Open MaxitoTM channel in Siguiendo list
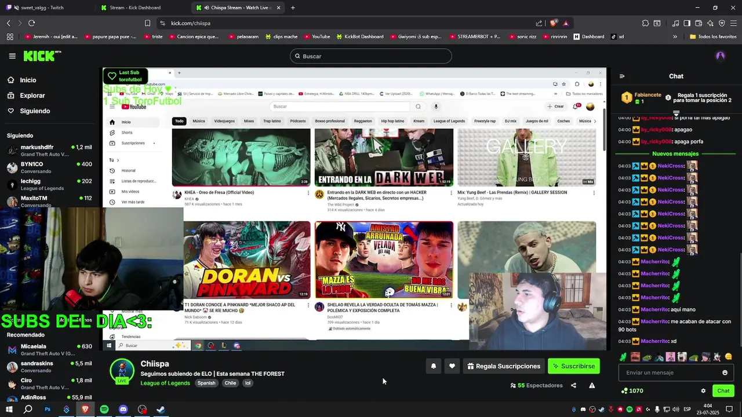This screenshot has height=417, width=742. (x=49, y=201)
